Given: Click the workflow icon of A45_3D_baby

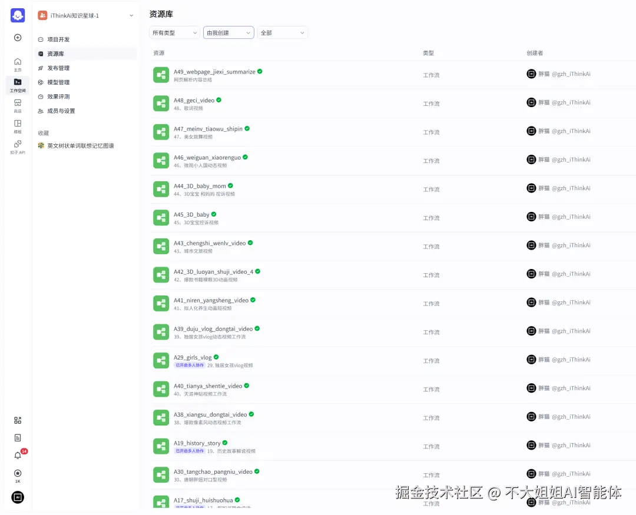Looking at the screenshot, I should coord(161,218).
